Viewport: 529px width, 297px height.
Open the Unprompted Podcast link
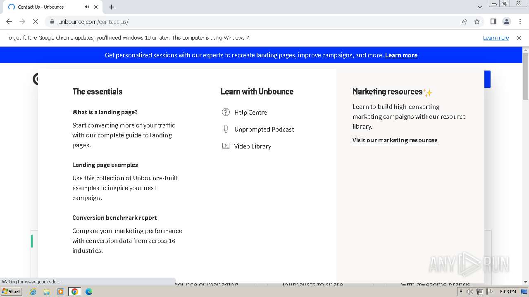point(264,129)
